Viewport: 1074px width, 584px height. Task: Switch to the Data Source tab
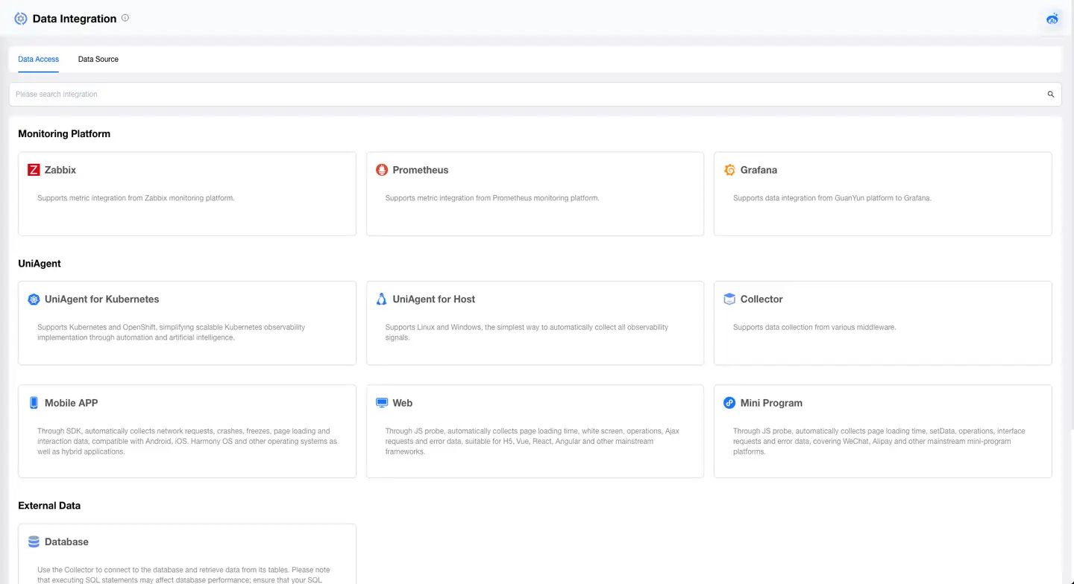[98, 59]
